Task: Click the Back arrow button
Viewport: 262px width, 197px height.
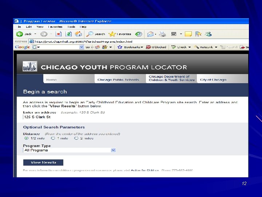Action: tap(19, 34)
